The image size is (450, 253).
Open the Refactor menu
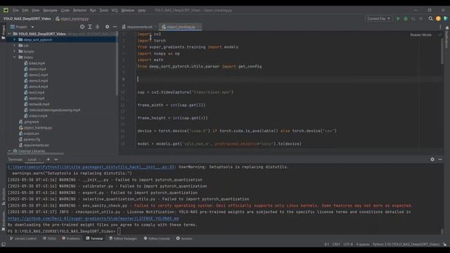click(79, 10)
